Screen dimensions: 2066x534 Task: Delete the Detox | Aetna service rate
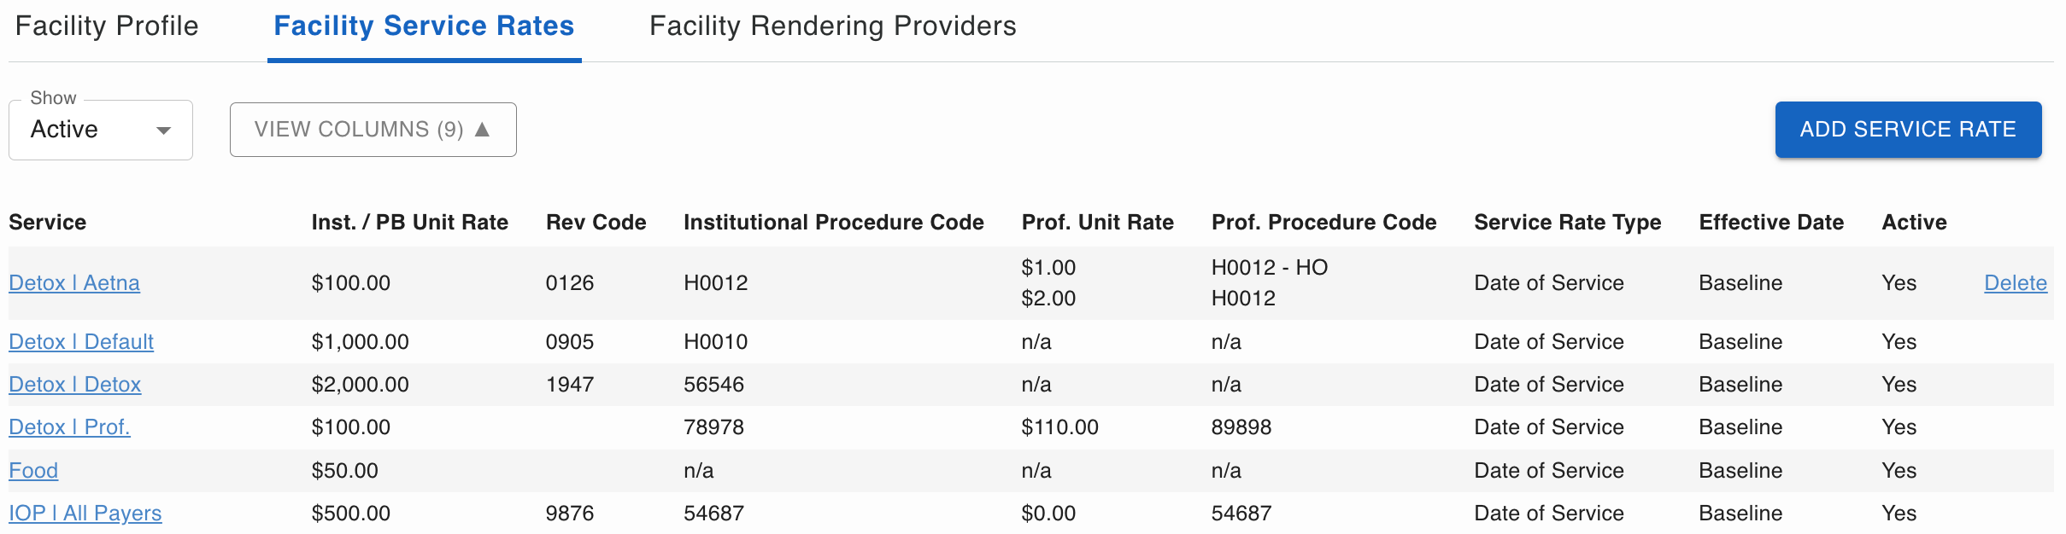2015,283
